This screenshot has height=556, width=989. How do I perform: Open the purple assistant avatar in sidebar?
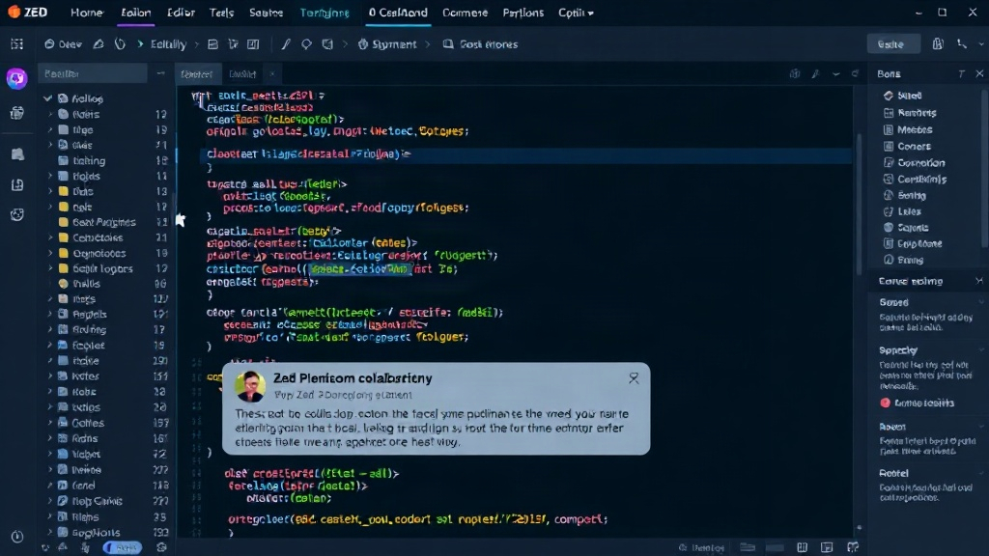pos(17,78)
